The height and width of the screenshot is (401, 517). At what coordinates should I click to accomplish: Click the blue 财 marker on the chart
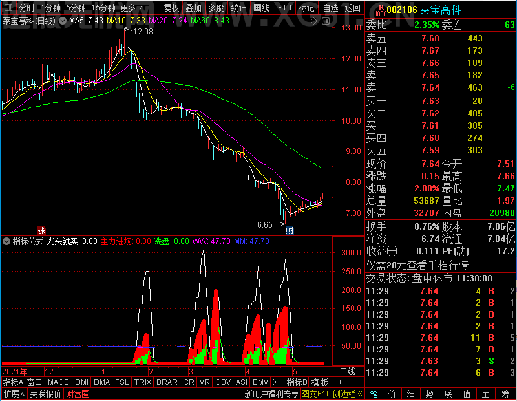[x=290, y=230]
